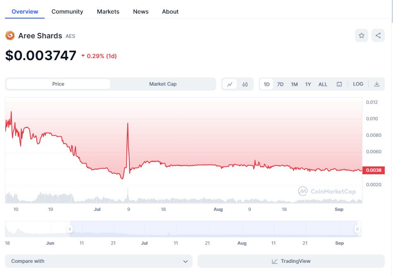Toggle LOG scale on chart

pos(358,84)
